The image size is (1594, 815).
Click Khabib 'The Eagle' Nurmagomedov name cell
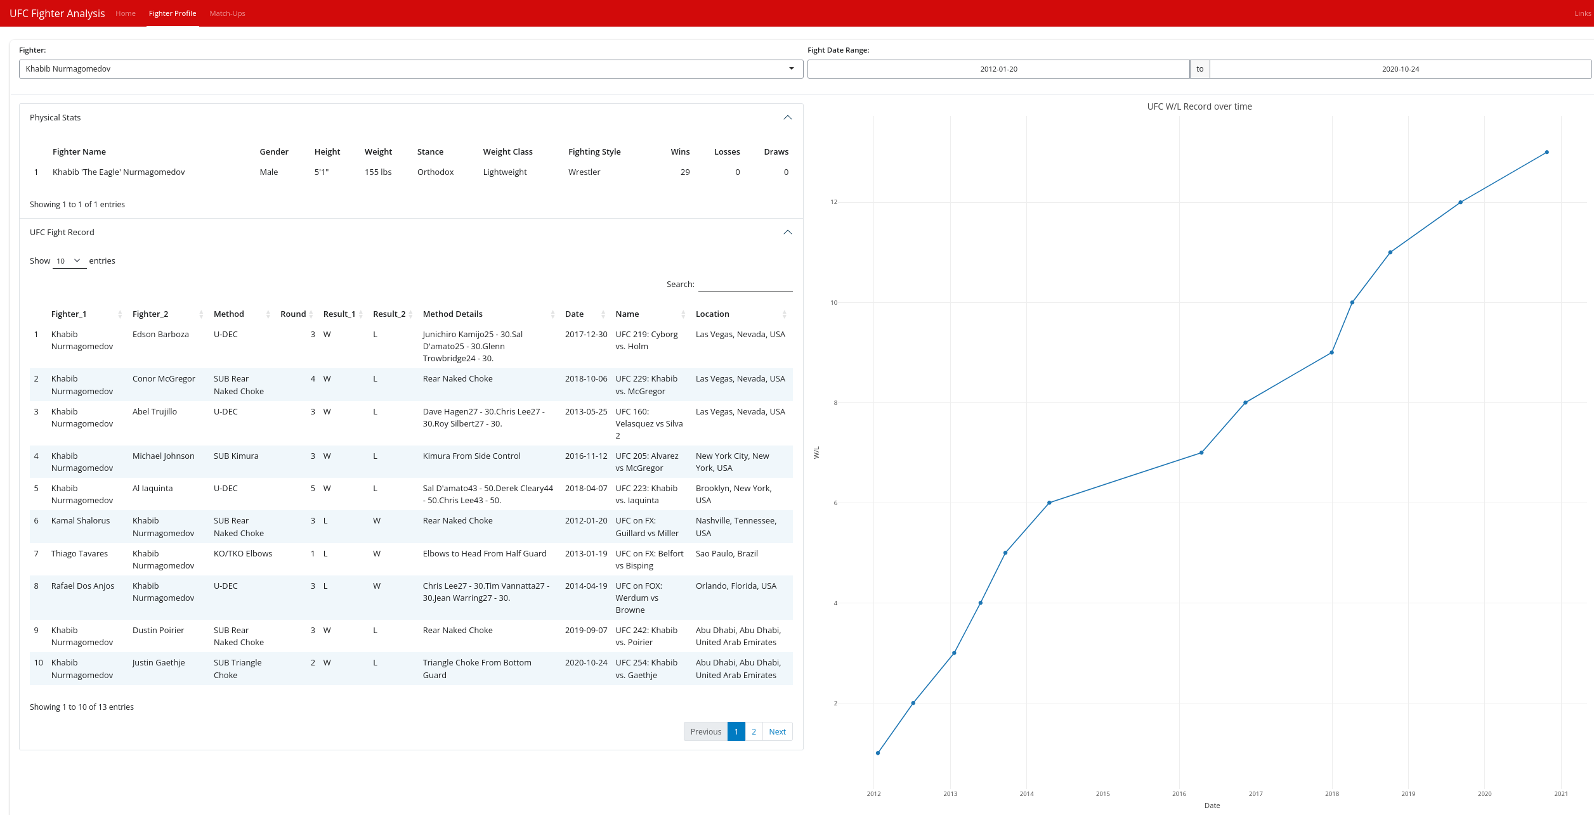(x=119, y=172)
